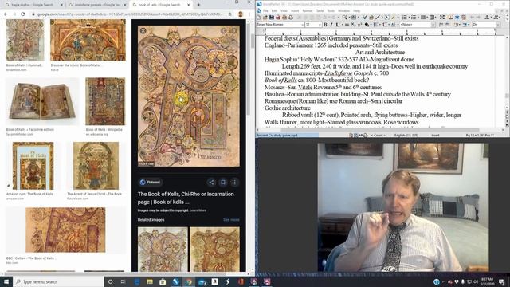This screenshot has width=510, height=287.
Task: Click the Bold button in WordPerfect toolbar
Action: pos(325,25)
